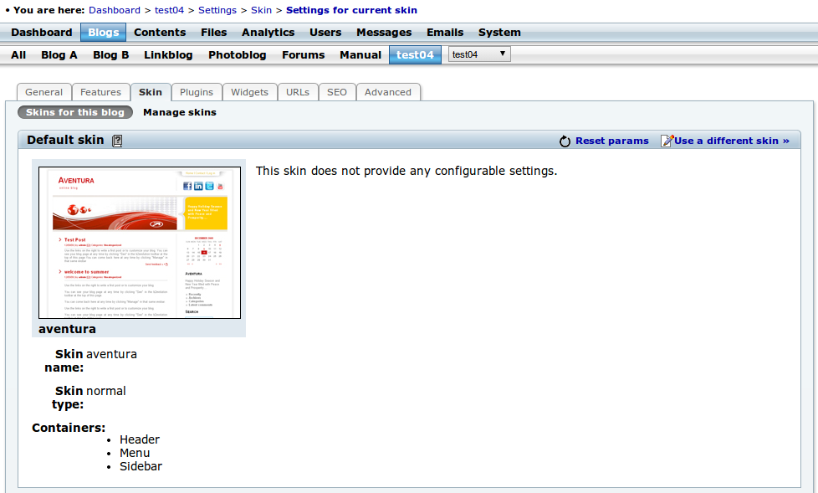Click the Settings for current skin breadcrumb
818x493 pixels.
click(x=351, y=10)
